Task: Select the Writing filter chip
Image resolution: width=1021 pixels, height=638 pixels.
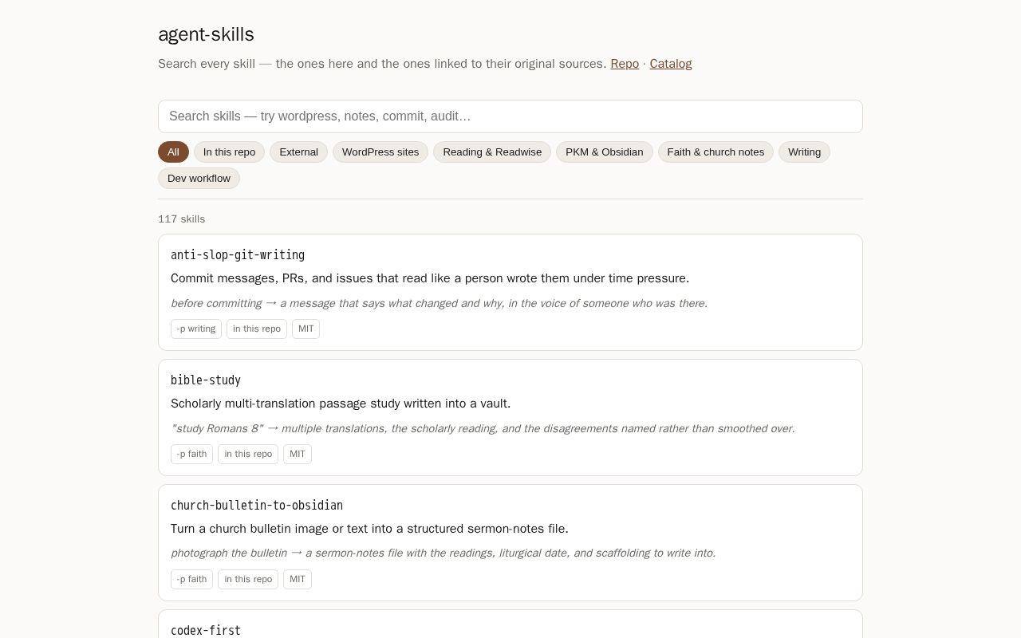Action: point(804,152)
